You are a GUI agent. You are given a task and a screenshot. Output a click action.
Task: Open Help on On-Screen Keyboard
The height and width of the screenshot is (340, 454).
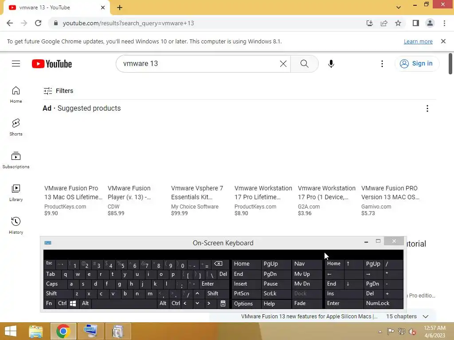point(276,303)
